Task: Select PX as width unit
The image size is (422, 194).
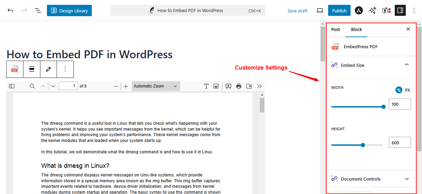Action: 408,90
